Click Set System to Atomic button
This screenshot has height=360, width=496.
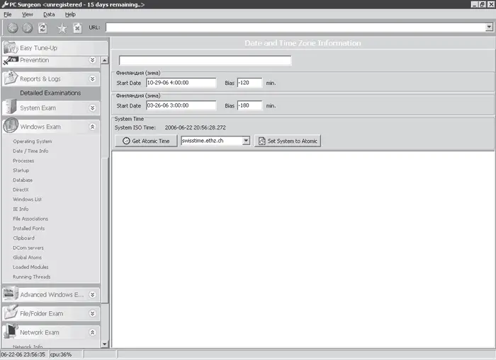288,141
